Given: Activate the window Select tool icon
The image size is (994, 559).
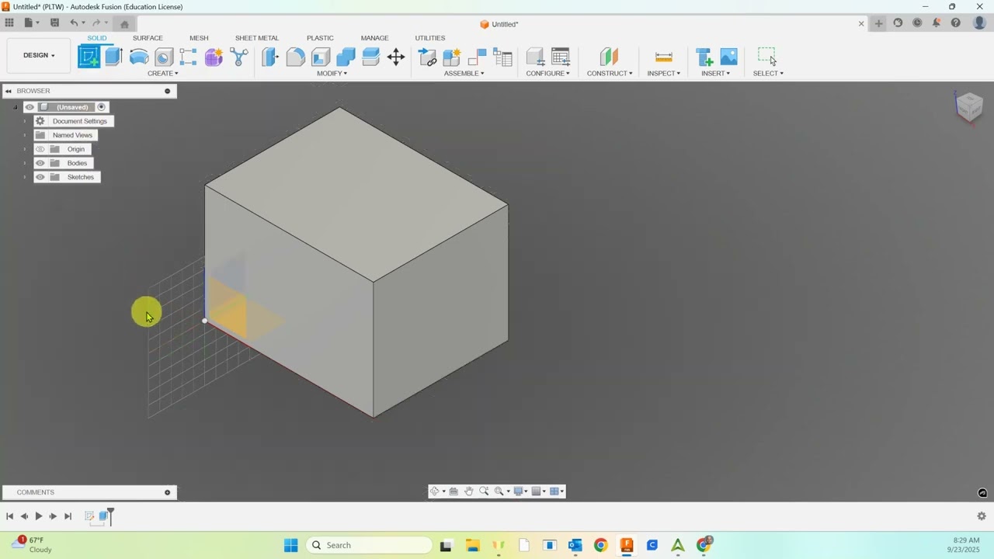Looking at the screenshot, I should coord(767,57).
